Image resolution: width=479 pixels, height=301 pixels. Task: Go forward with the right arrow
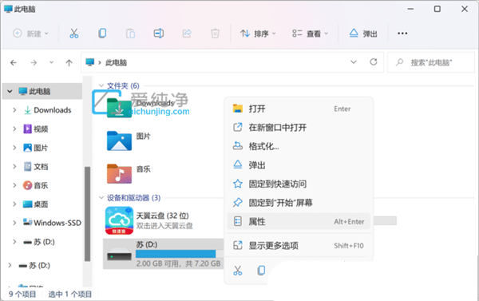click(34, 62)
